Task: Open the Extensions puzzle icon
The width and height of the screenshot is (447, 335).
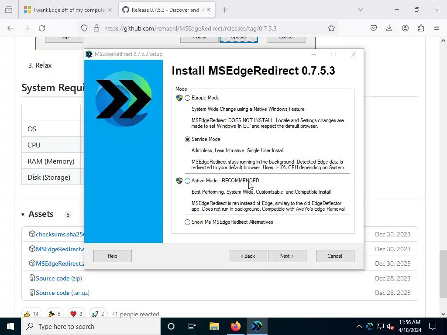Action: point(421,28)
